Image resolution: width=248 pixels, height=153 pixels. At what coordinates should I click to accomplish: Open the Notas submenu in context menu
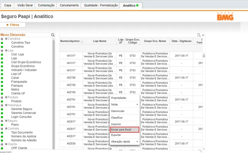tap(125, 104)
